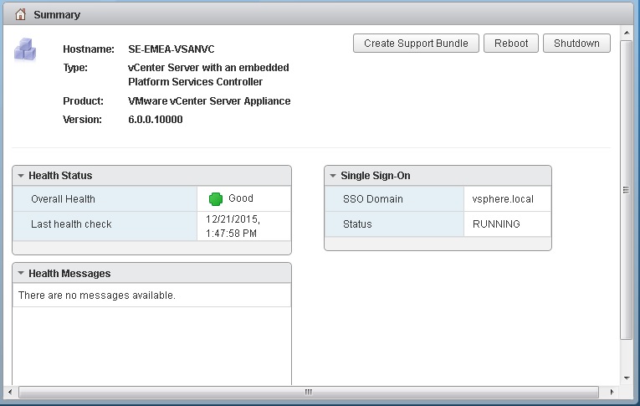Click the Overall Health row label
This screenshot has width=640, height=406.
pos(64,199)
